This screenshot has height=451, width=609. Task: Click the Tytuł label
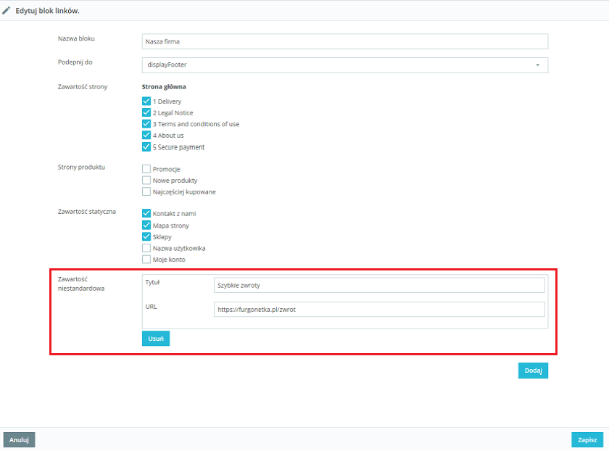153,282
